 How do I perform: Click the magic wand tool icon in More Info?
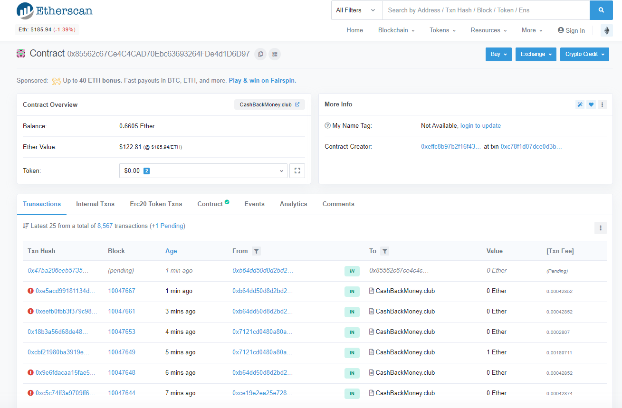click(x=580, y=104)
